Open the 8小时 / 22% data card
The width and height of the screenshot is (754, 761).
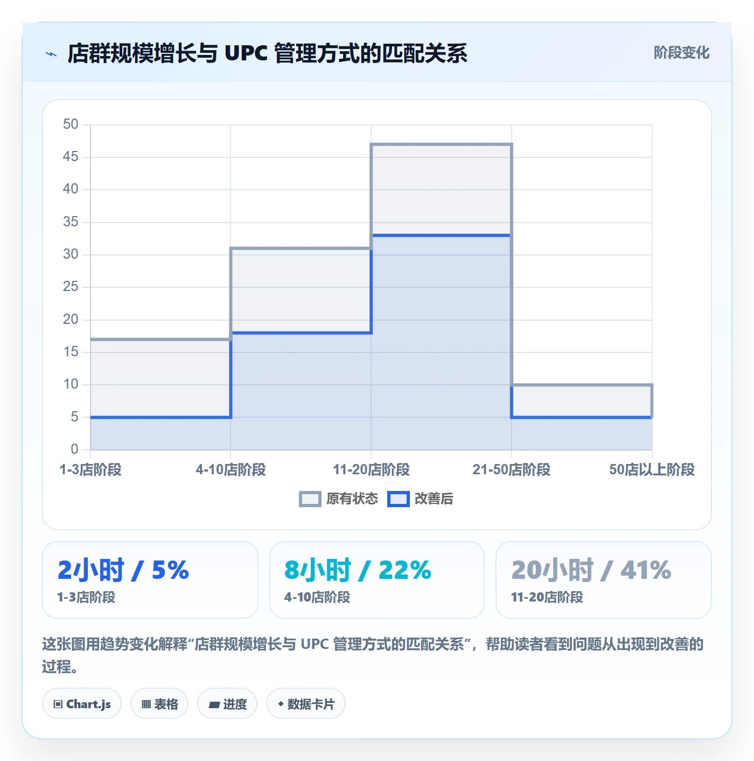tap(377, 580)
